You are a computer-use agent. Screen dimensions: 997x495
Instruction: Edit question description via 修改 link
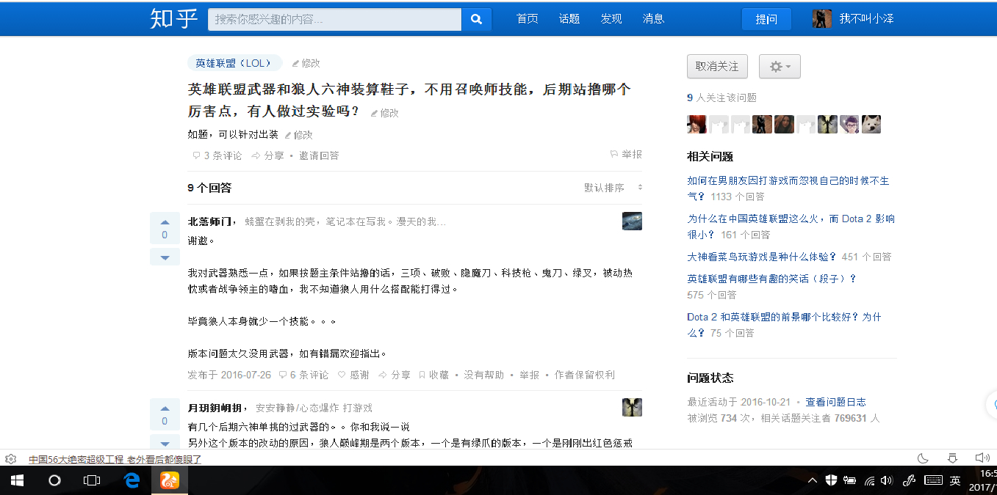299,135
